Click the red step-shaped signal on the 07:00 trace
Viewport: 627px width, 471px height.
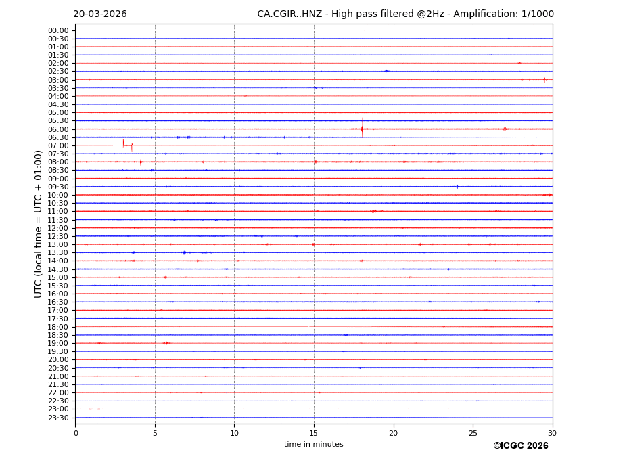127,144
